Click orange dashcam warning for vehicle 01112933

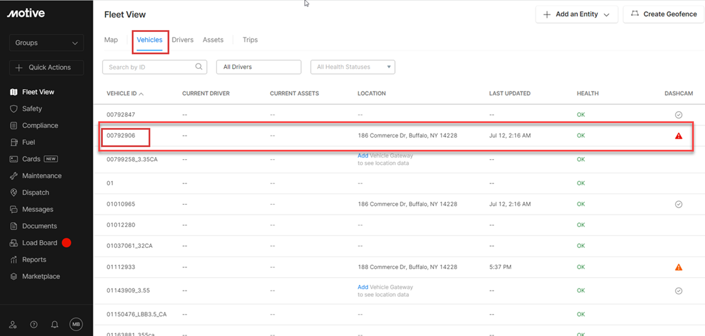[x=679, y=267]
